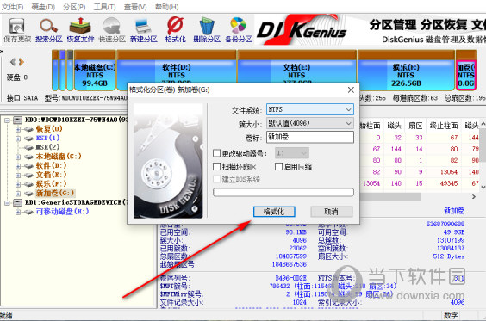Image resolution: width=486 pixels, height=321 pixels.
Task: Select 新加卷(G:) in the disk tree
Action: pos(55,193)
